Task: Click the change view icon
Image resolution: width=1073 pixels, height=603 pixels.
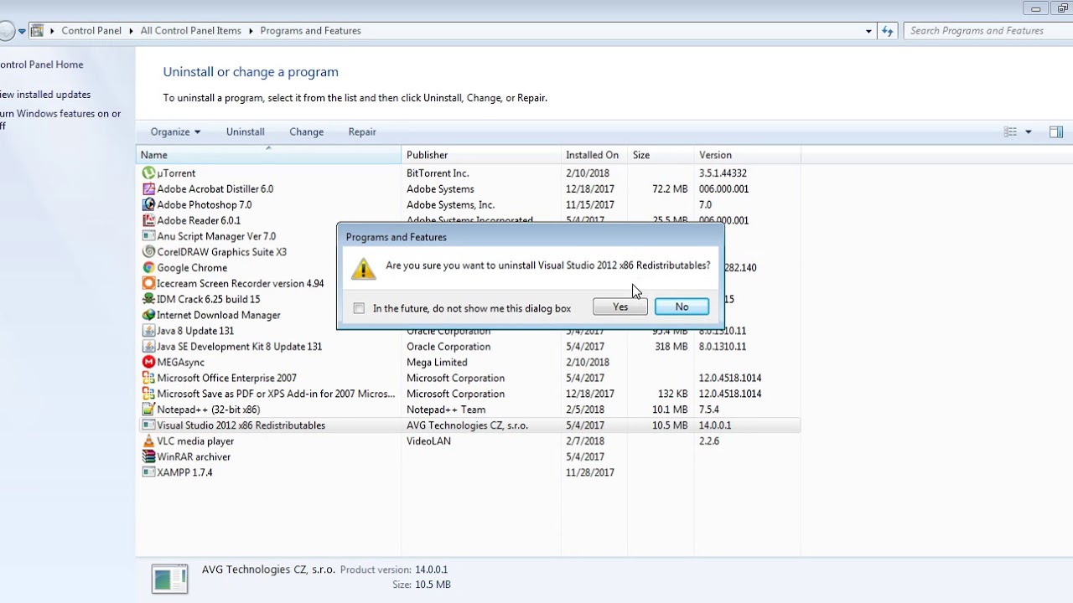Action: 1010,131
